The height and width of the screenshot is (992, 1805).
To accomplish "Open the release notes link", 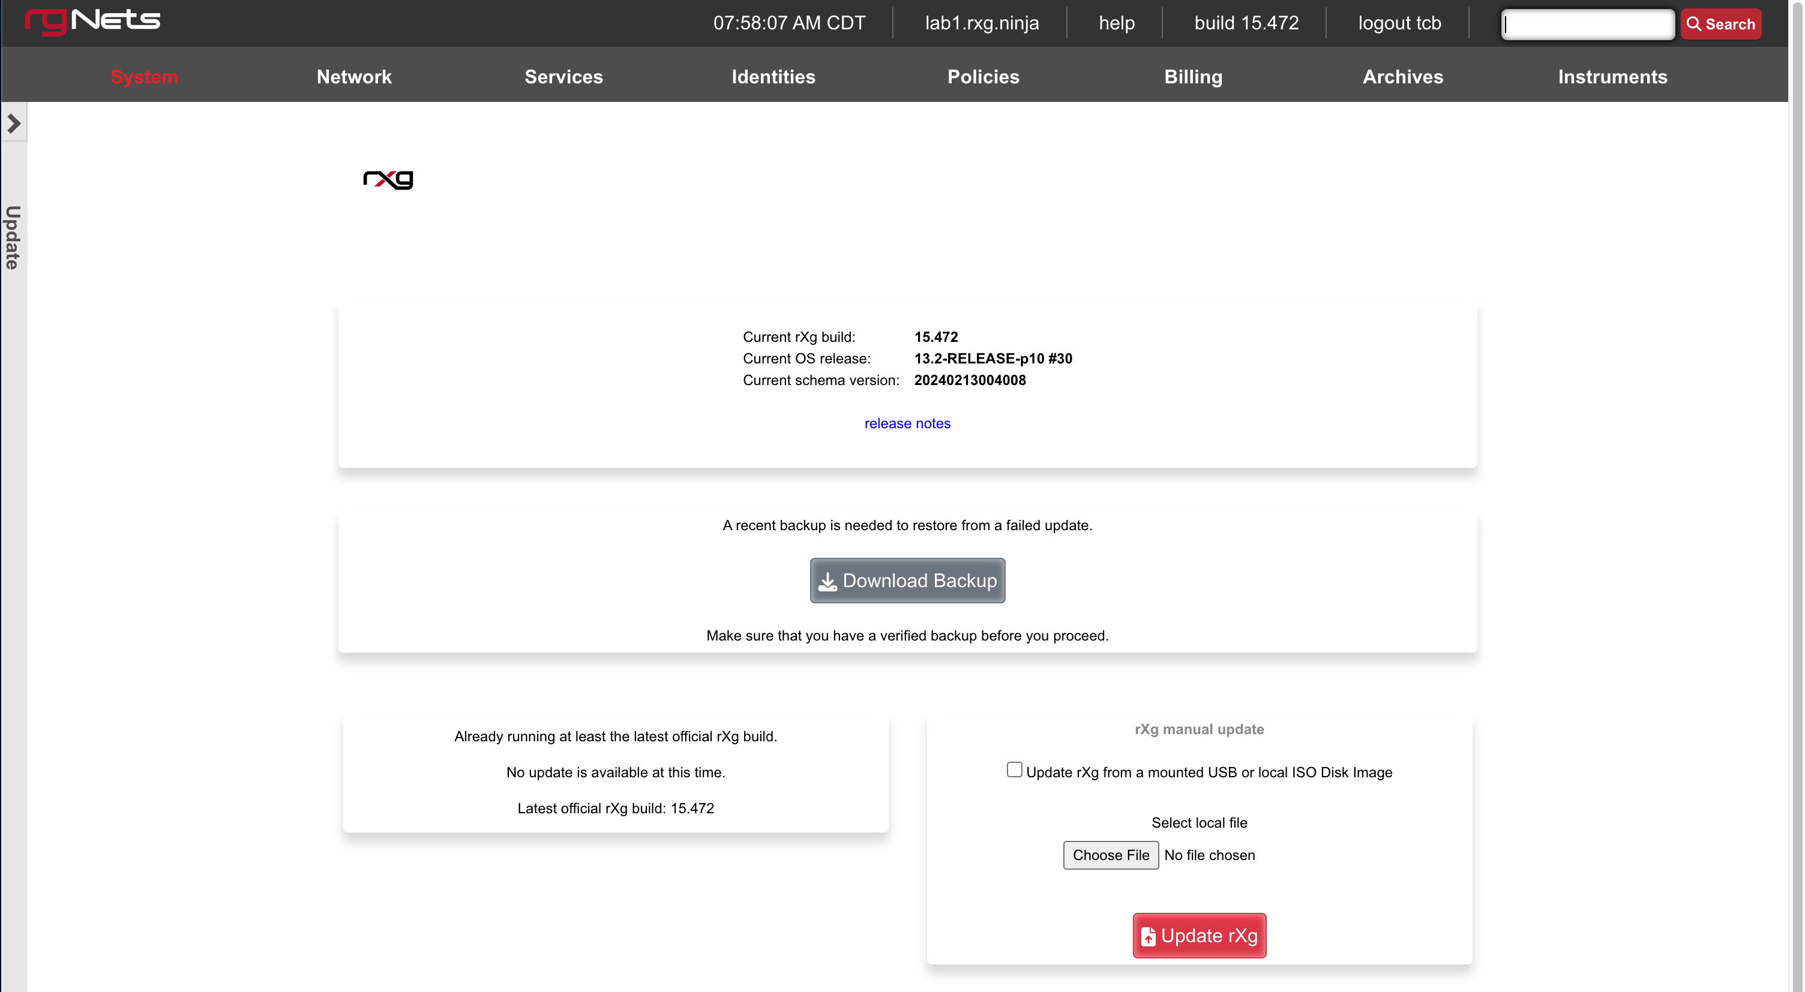I will (907, 423).
